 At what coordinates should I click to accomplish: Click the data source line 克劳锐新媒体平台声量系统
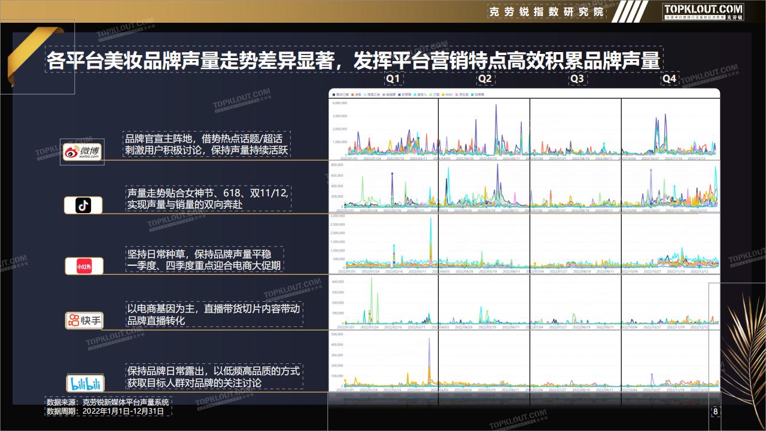click(125, 402)
